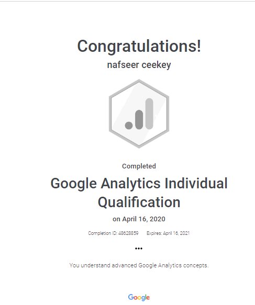Click the hexagonal Google Analytics badge
The image size is (255, 305).
coord(139,114)
